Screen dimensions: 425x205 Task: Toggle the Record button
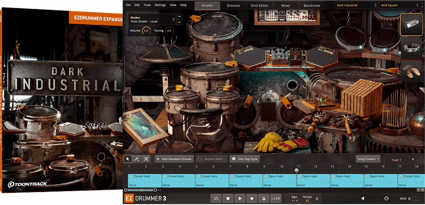[252, 199]
